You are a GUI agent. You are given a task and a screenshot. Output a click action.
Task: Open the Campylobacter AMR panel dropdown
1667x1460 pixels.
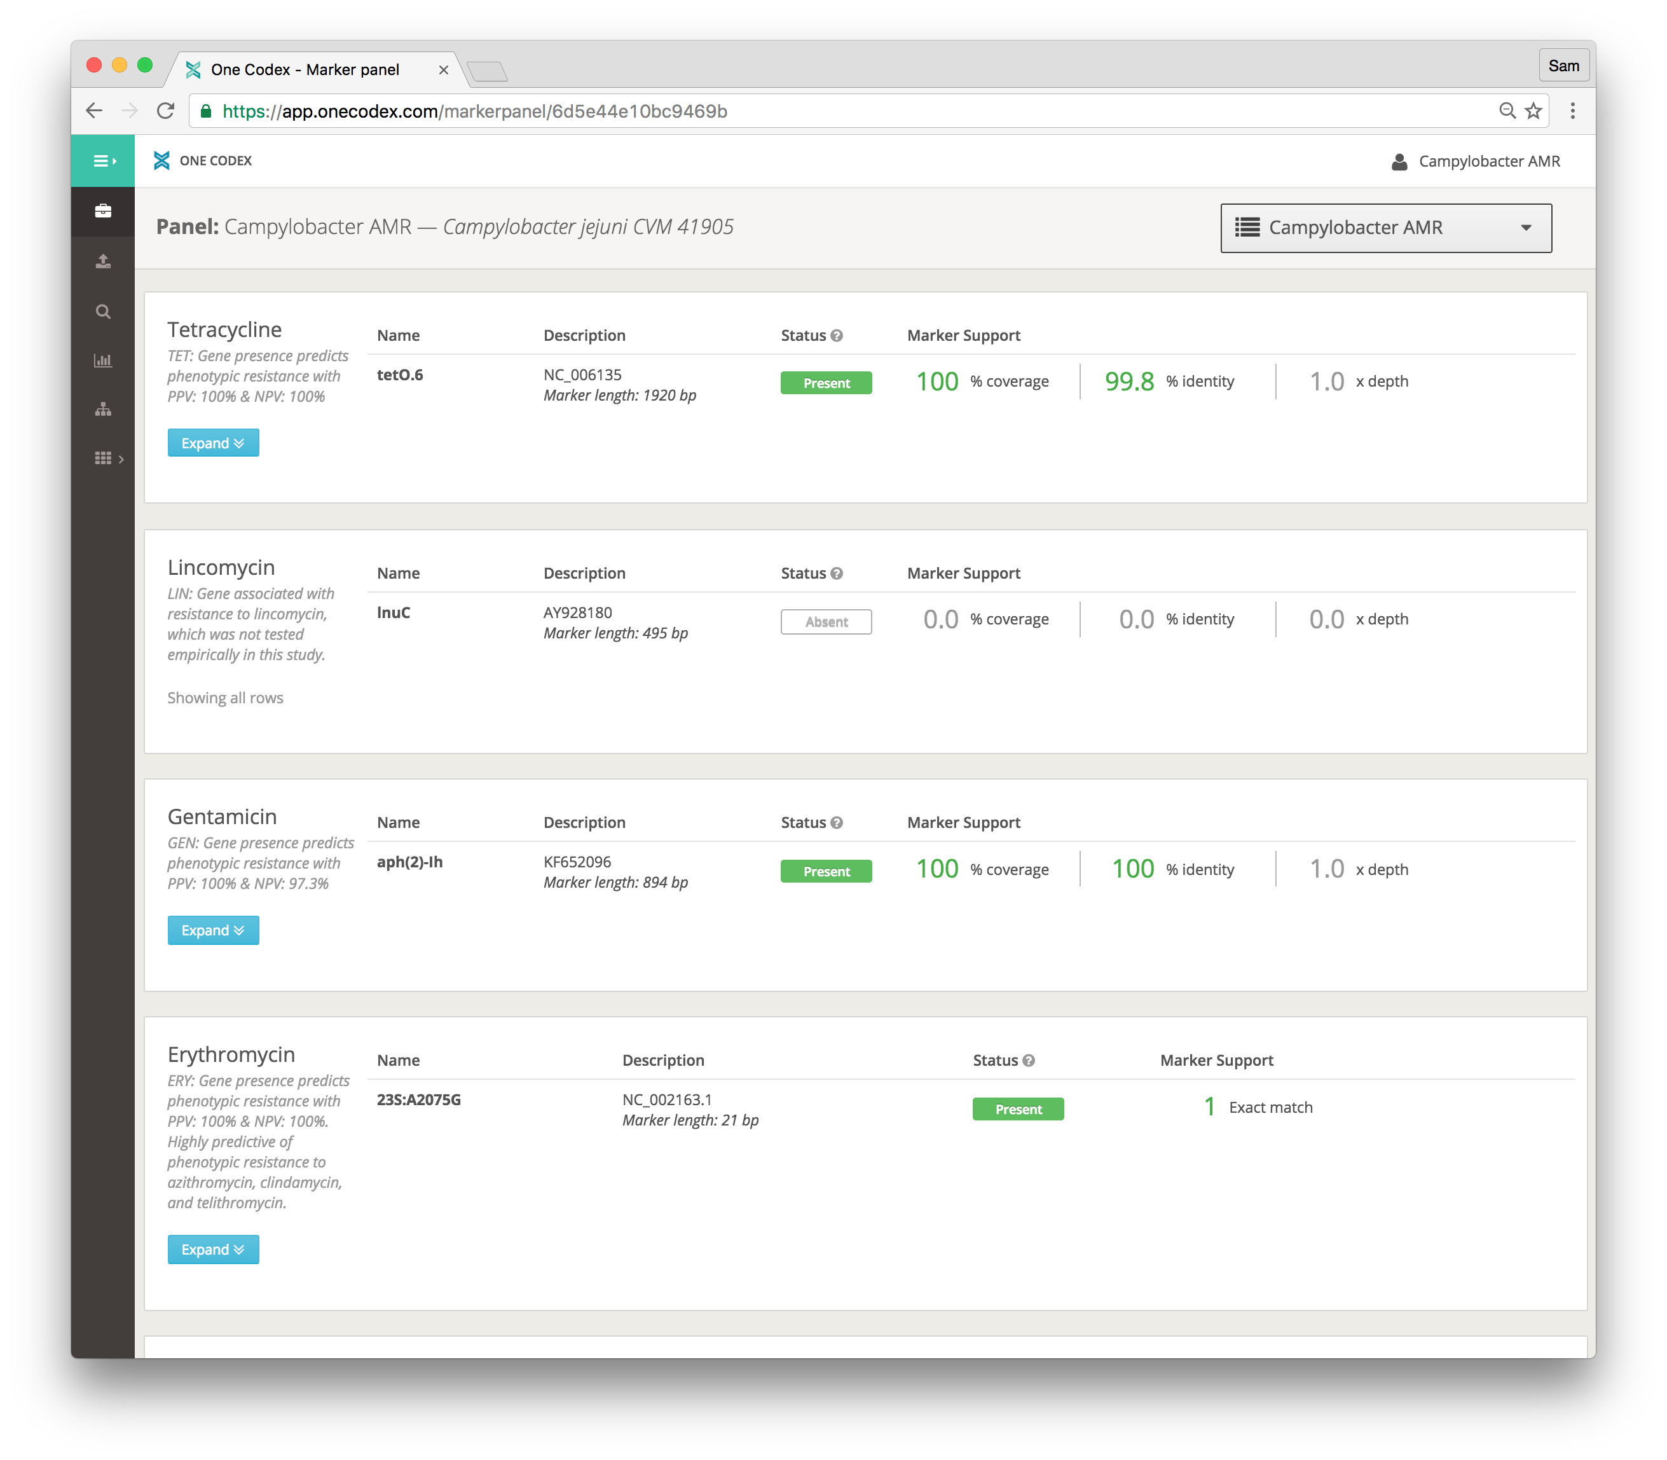coord(1386,227)
